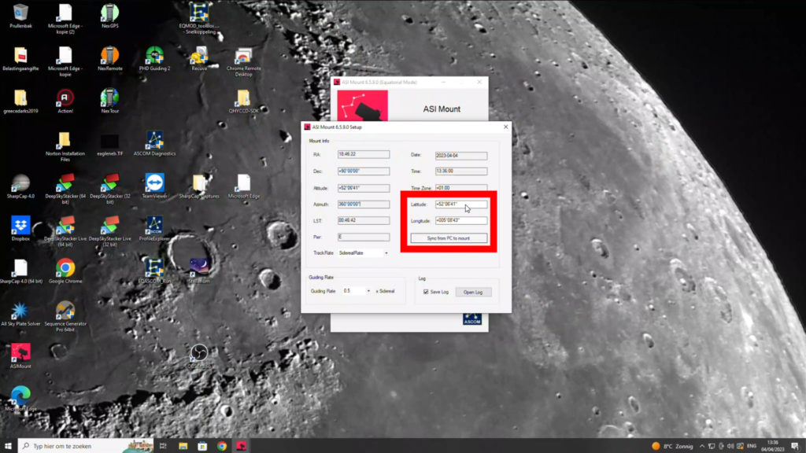
Task: Select DeepSkyStacker Live (32 bit) icon
Action: [110, 232]
